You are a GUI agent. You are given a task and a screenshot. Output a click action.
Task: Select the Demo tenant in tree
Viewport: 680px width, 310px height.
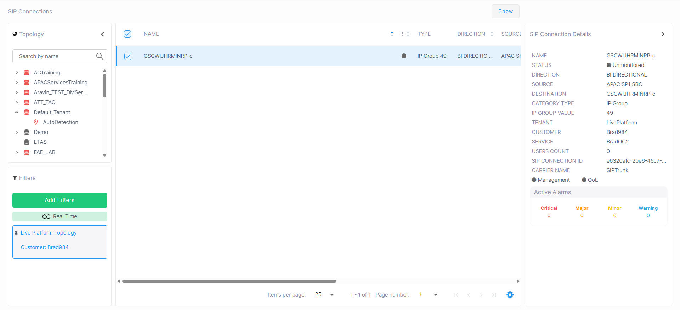[41, 132]
